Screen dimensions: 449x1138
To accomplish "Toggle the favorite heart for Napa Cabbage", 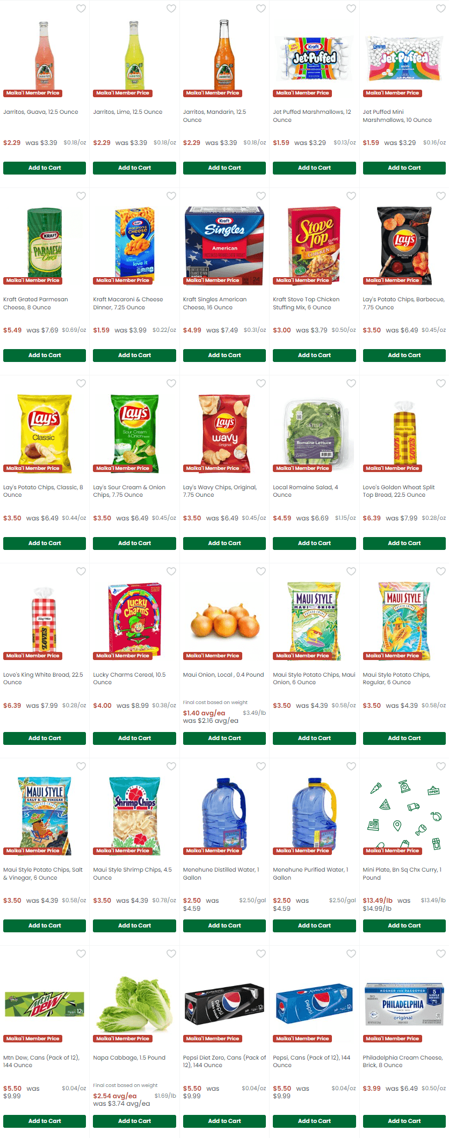I will point(171,954).
